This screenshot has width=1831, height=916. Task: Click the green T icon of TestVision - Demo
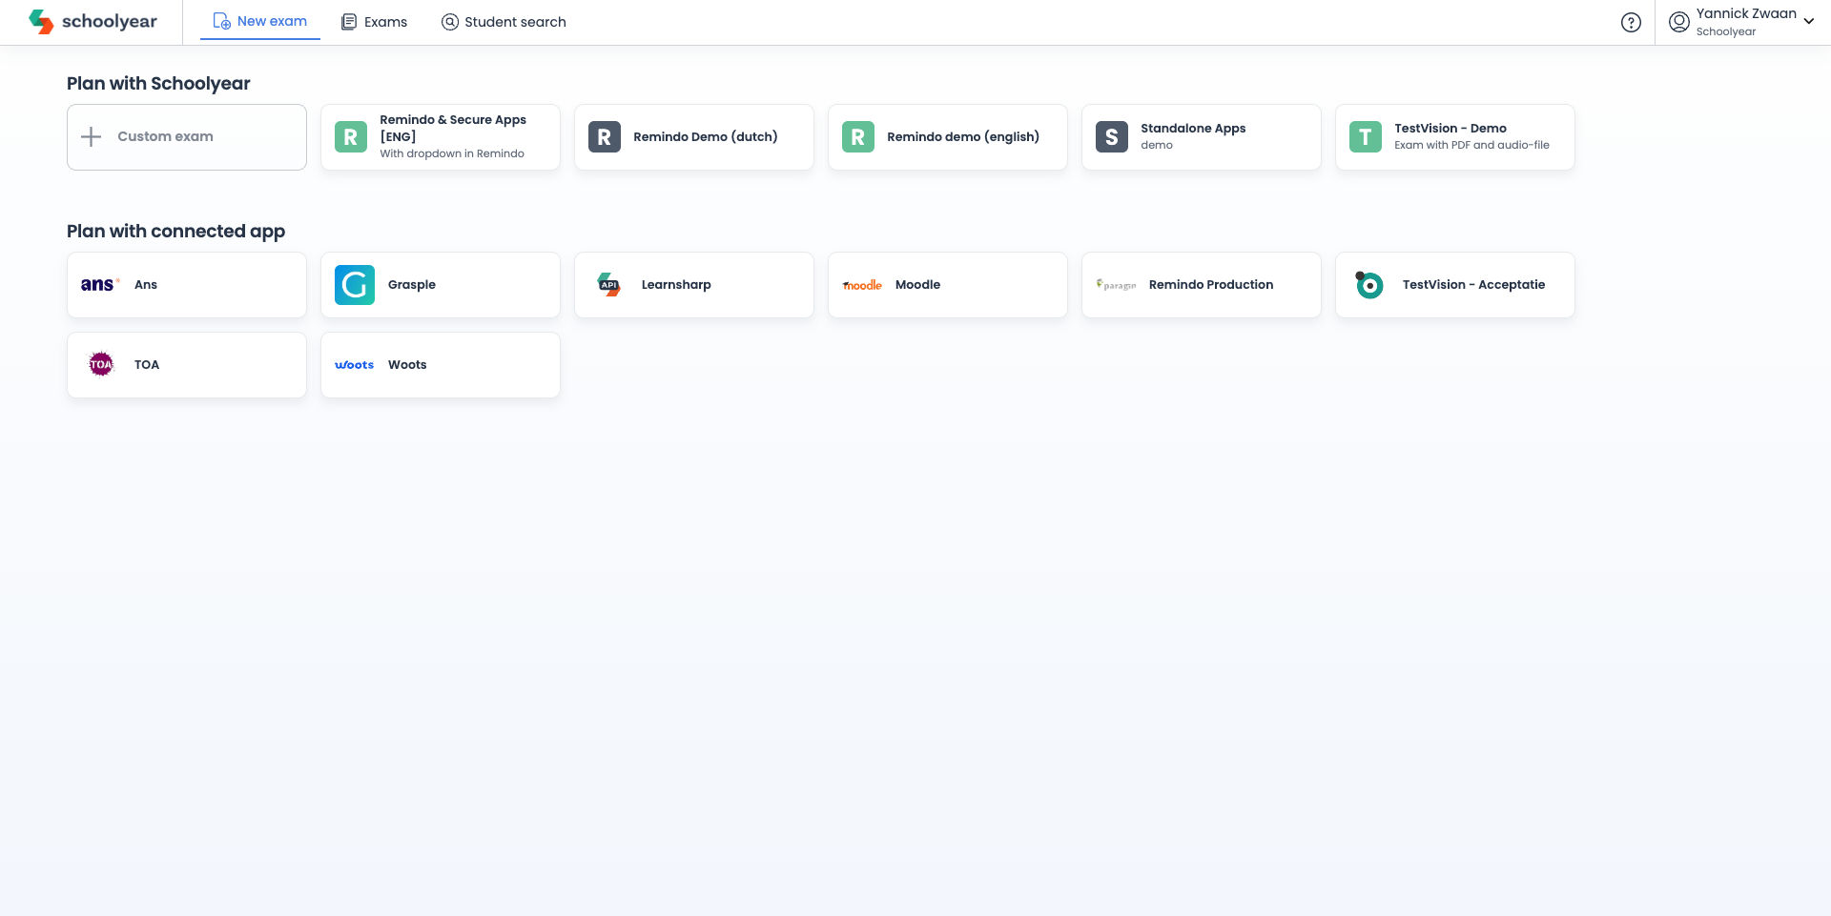(1366, 137)
